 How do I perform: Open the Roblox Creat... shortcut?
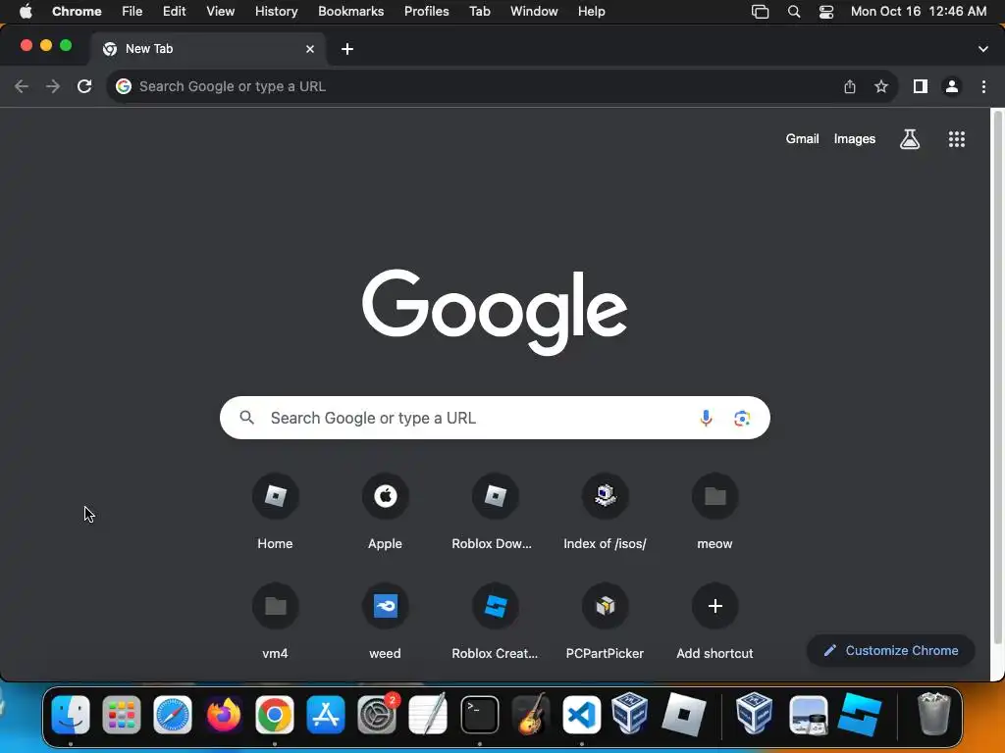pyautogui.click(x=495, y=622)
